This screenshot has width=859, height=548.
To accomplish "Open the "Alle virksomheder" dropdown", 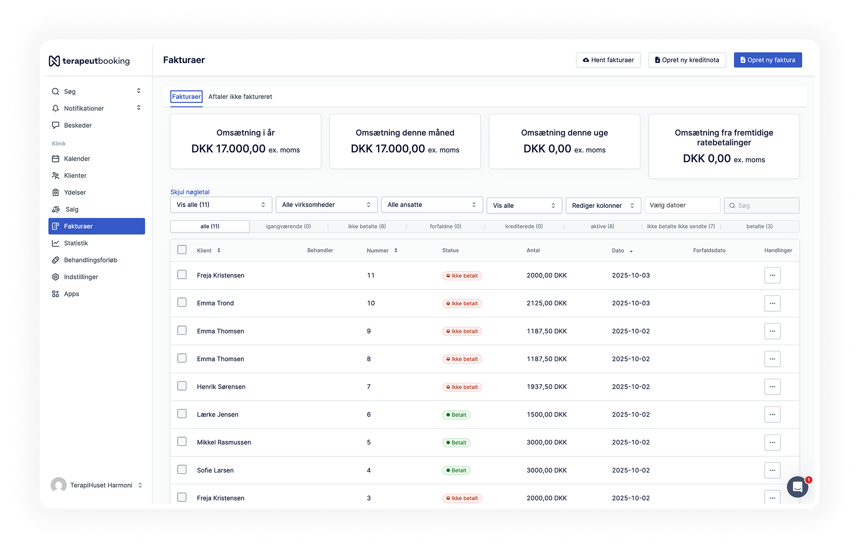I will click(327, 205).
